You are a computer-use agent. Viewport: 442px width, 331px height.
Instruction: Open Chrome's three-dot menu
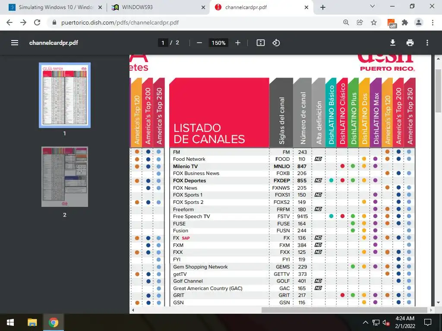433,22
